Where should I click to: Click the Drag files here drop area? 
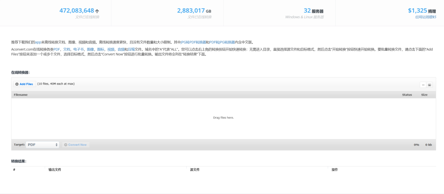point(223,118)
